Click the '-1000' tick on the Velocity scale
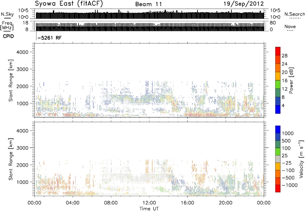This screenshot has width=305, height=211. [289, 185]
